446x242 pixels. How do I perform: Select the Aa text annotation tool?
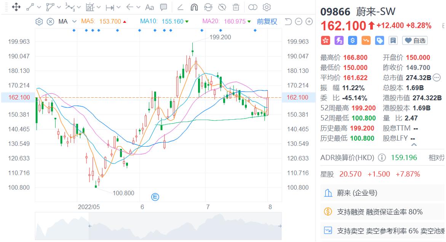(149, 7)
